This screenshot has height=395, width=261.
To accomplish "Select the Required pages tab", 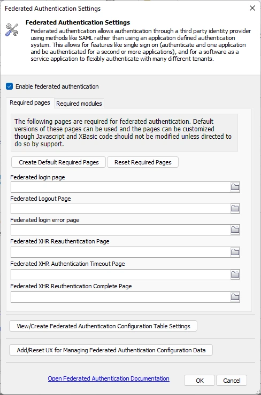I will point(30,103).
